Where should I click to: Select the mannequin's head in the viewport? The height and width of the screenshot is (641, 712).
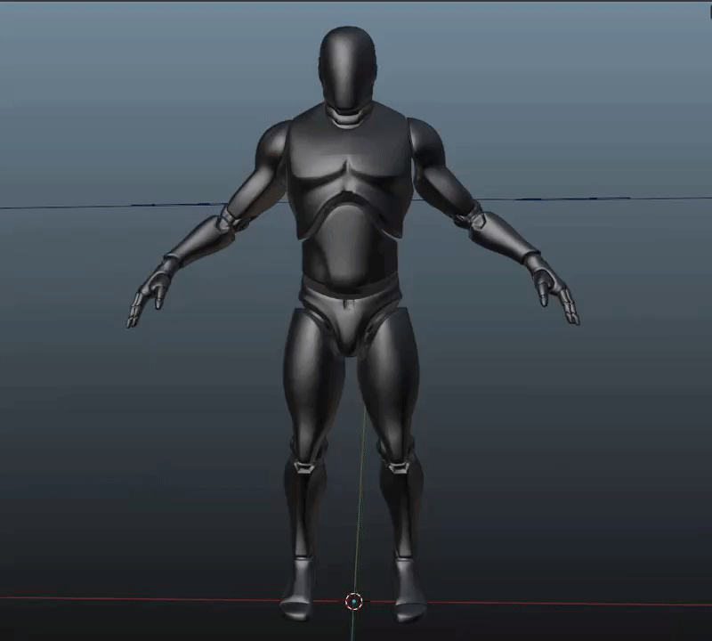(x=348, y=69)
